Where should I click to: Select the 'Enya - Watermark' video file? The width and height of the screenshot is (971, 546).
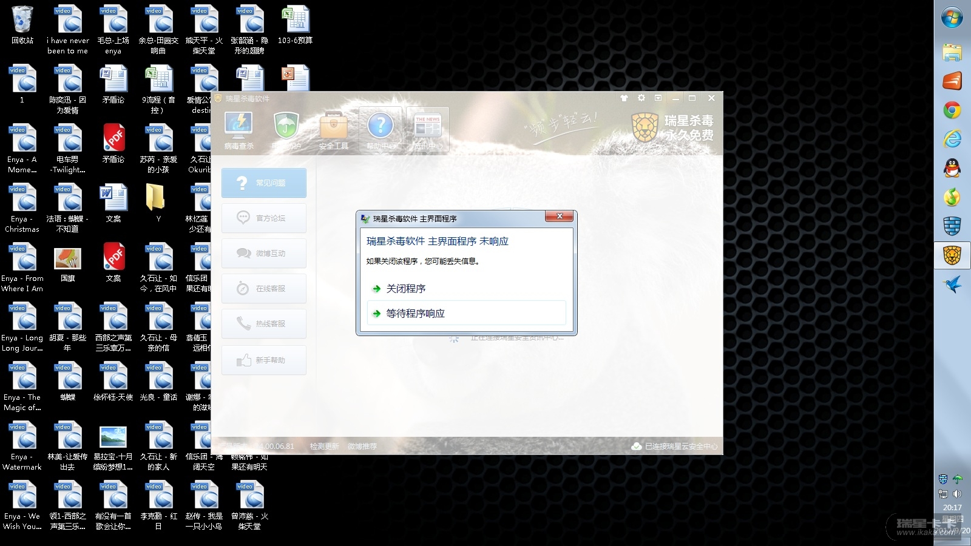pyautogui.click(x=22, y=447)
